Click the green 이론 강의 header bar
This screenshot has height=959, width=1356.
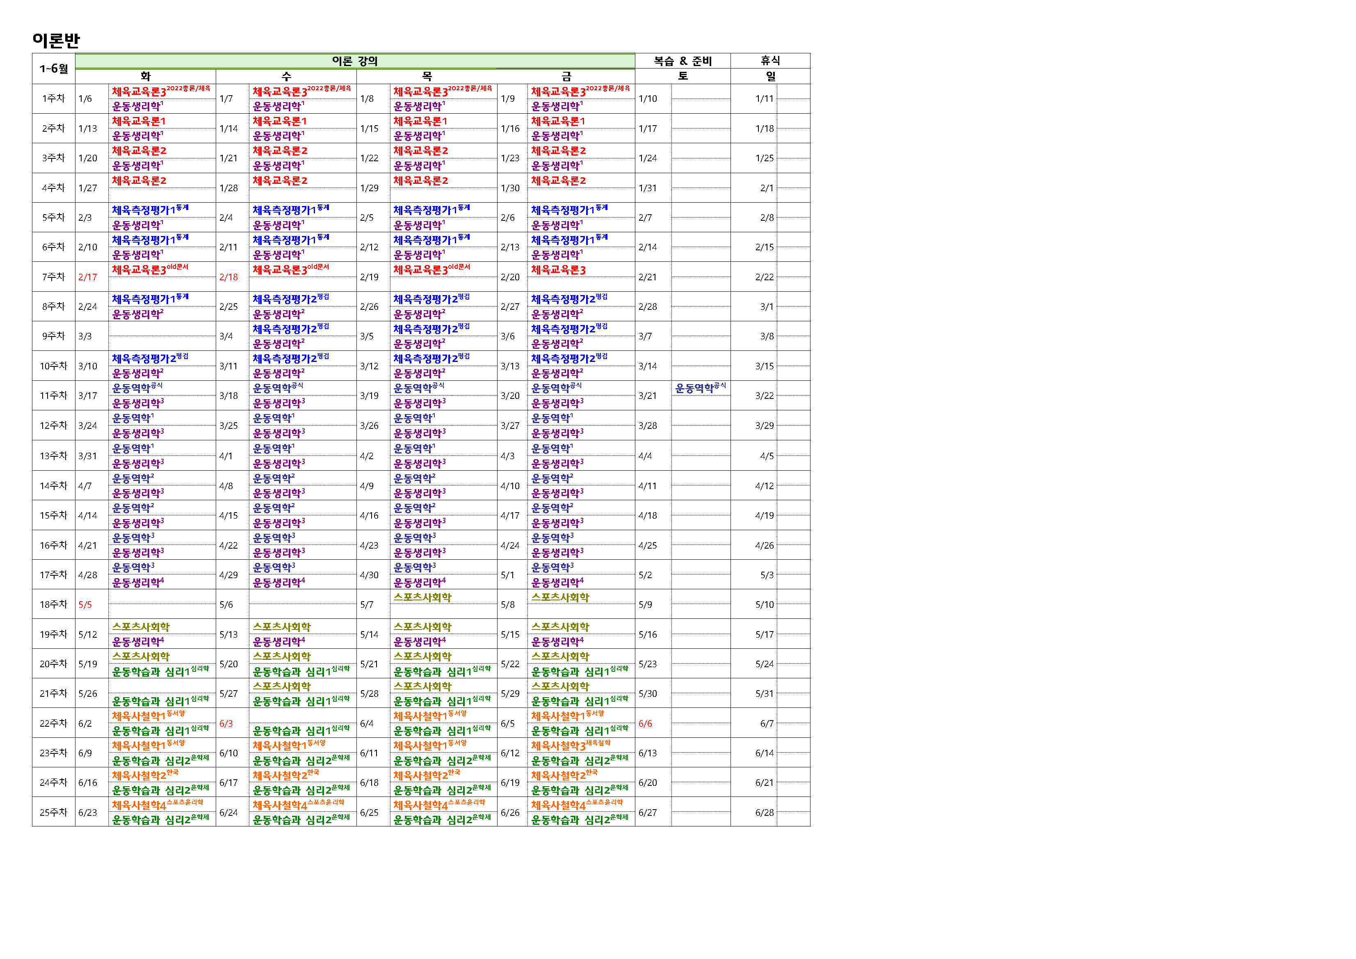[x=354, y=61]
